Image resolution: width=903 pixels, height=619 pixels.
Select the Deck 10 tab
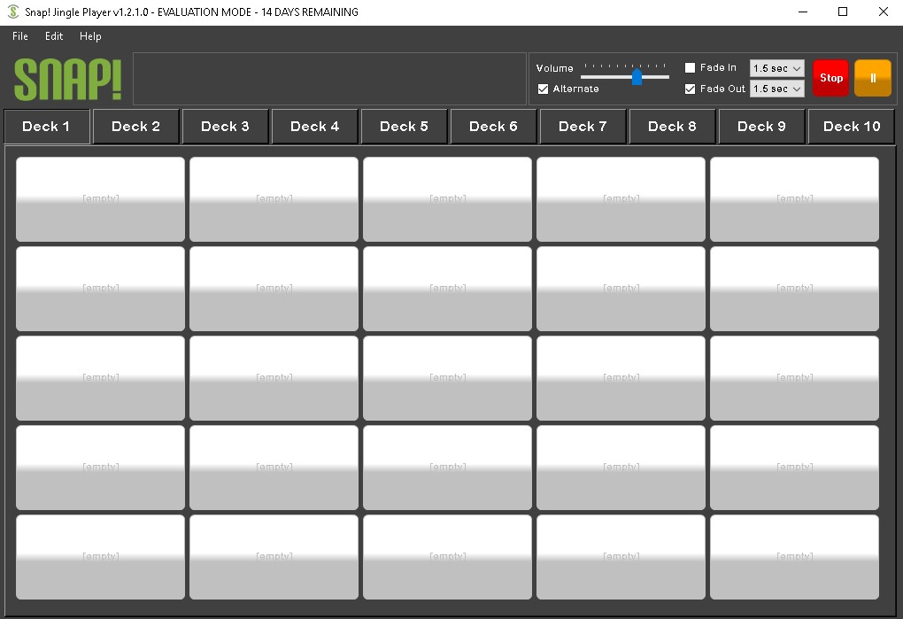852,127
